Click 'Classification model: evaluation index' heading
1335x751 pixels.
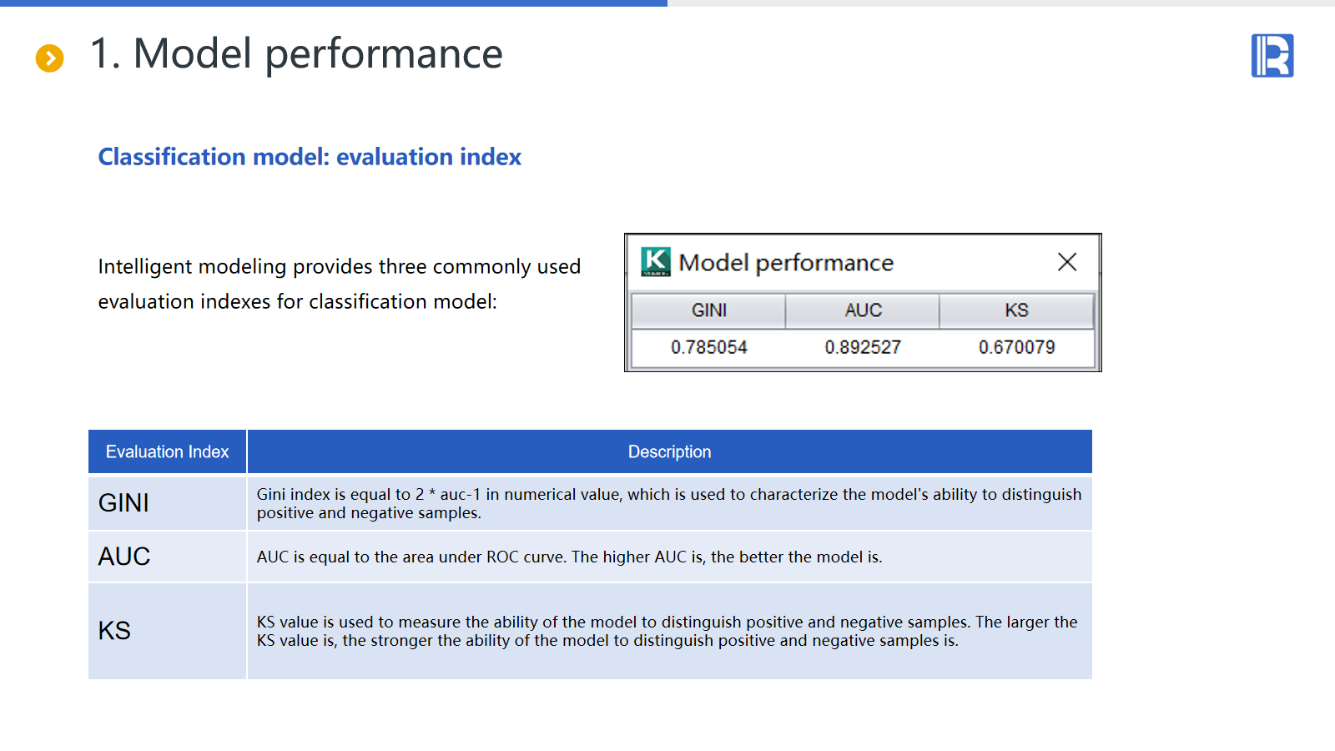pyautogui.click(x=310, y=157)
